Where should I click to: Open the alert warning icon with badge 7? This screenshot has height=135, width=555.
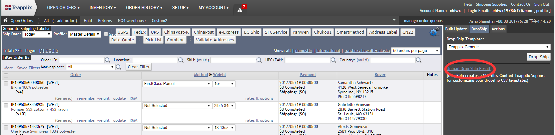[240, 10]
